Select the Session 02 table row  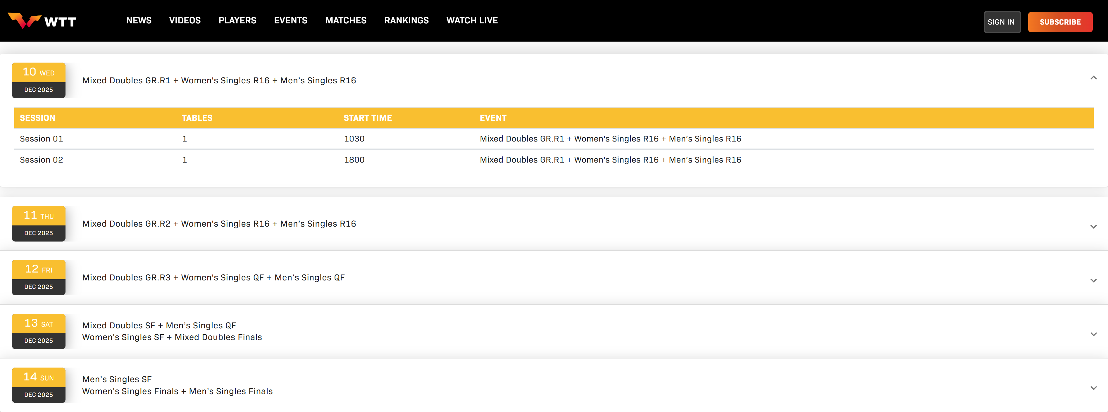tap(41, 160)
